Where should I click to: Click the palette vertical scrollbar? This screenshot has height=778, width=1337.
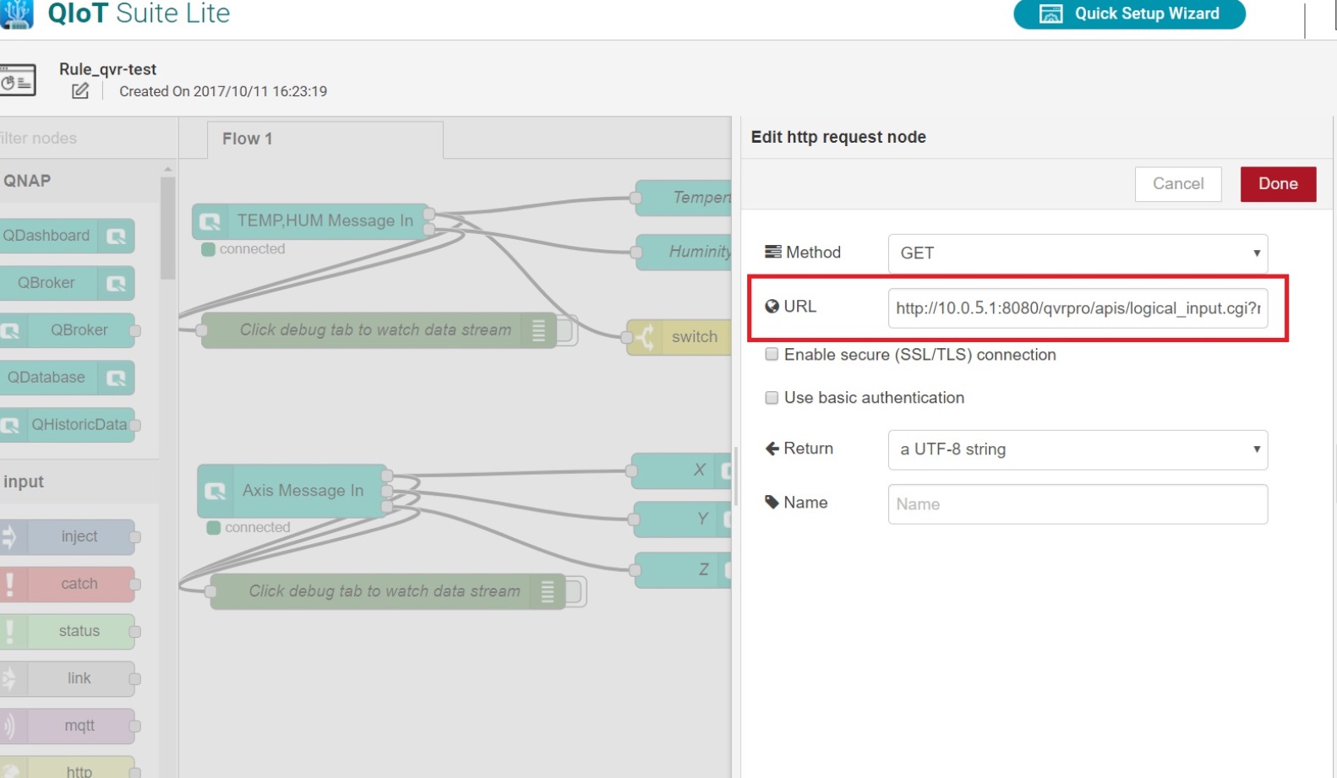(x=168, y=228)
